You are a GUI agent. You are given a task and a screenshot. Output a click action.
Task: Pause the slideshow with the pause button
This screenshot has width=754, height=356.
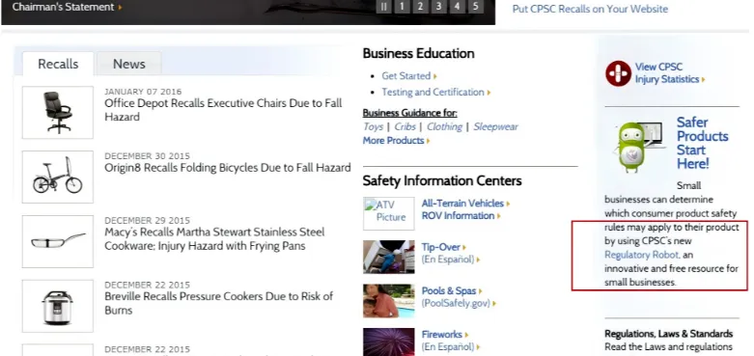[383, 7]
